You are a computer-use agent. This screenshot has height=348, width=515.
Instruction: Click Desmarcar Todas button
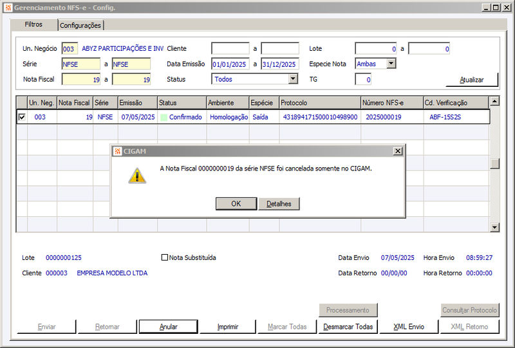[348, 327]
